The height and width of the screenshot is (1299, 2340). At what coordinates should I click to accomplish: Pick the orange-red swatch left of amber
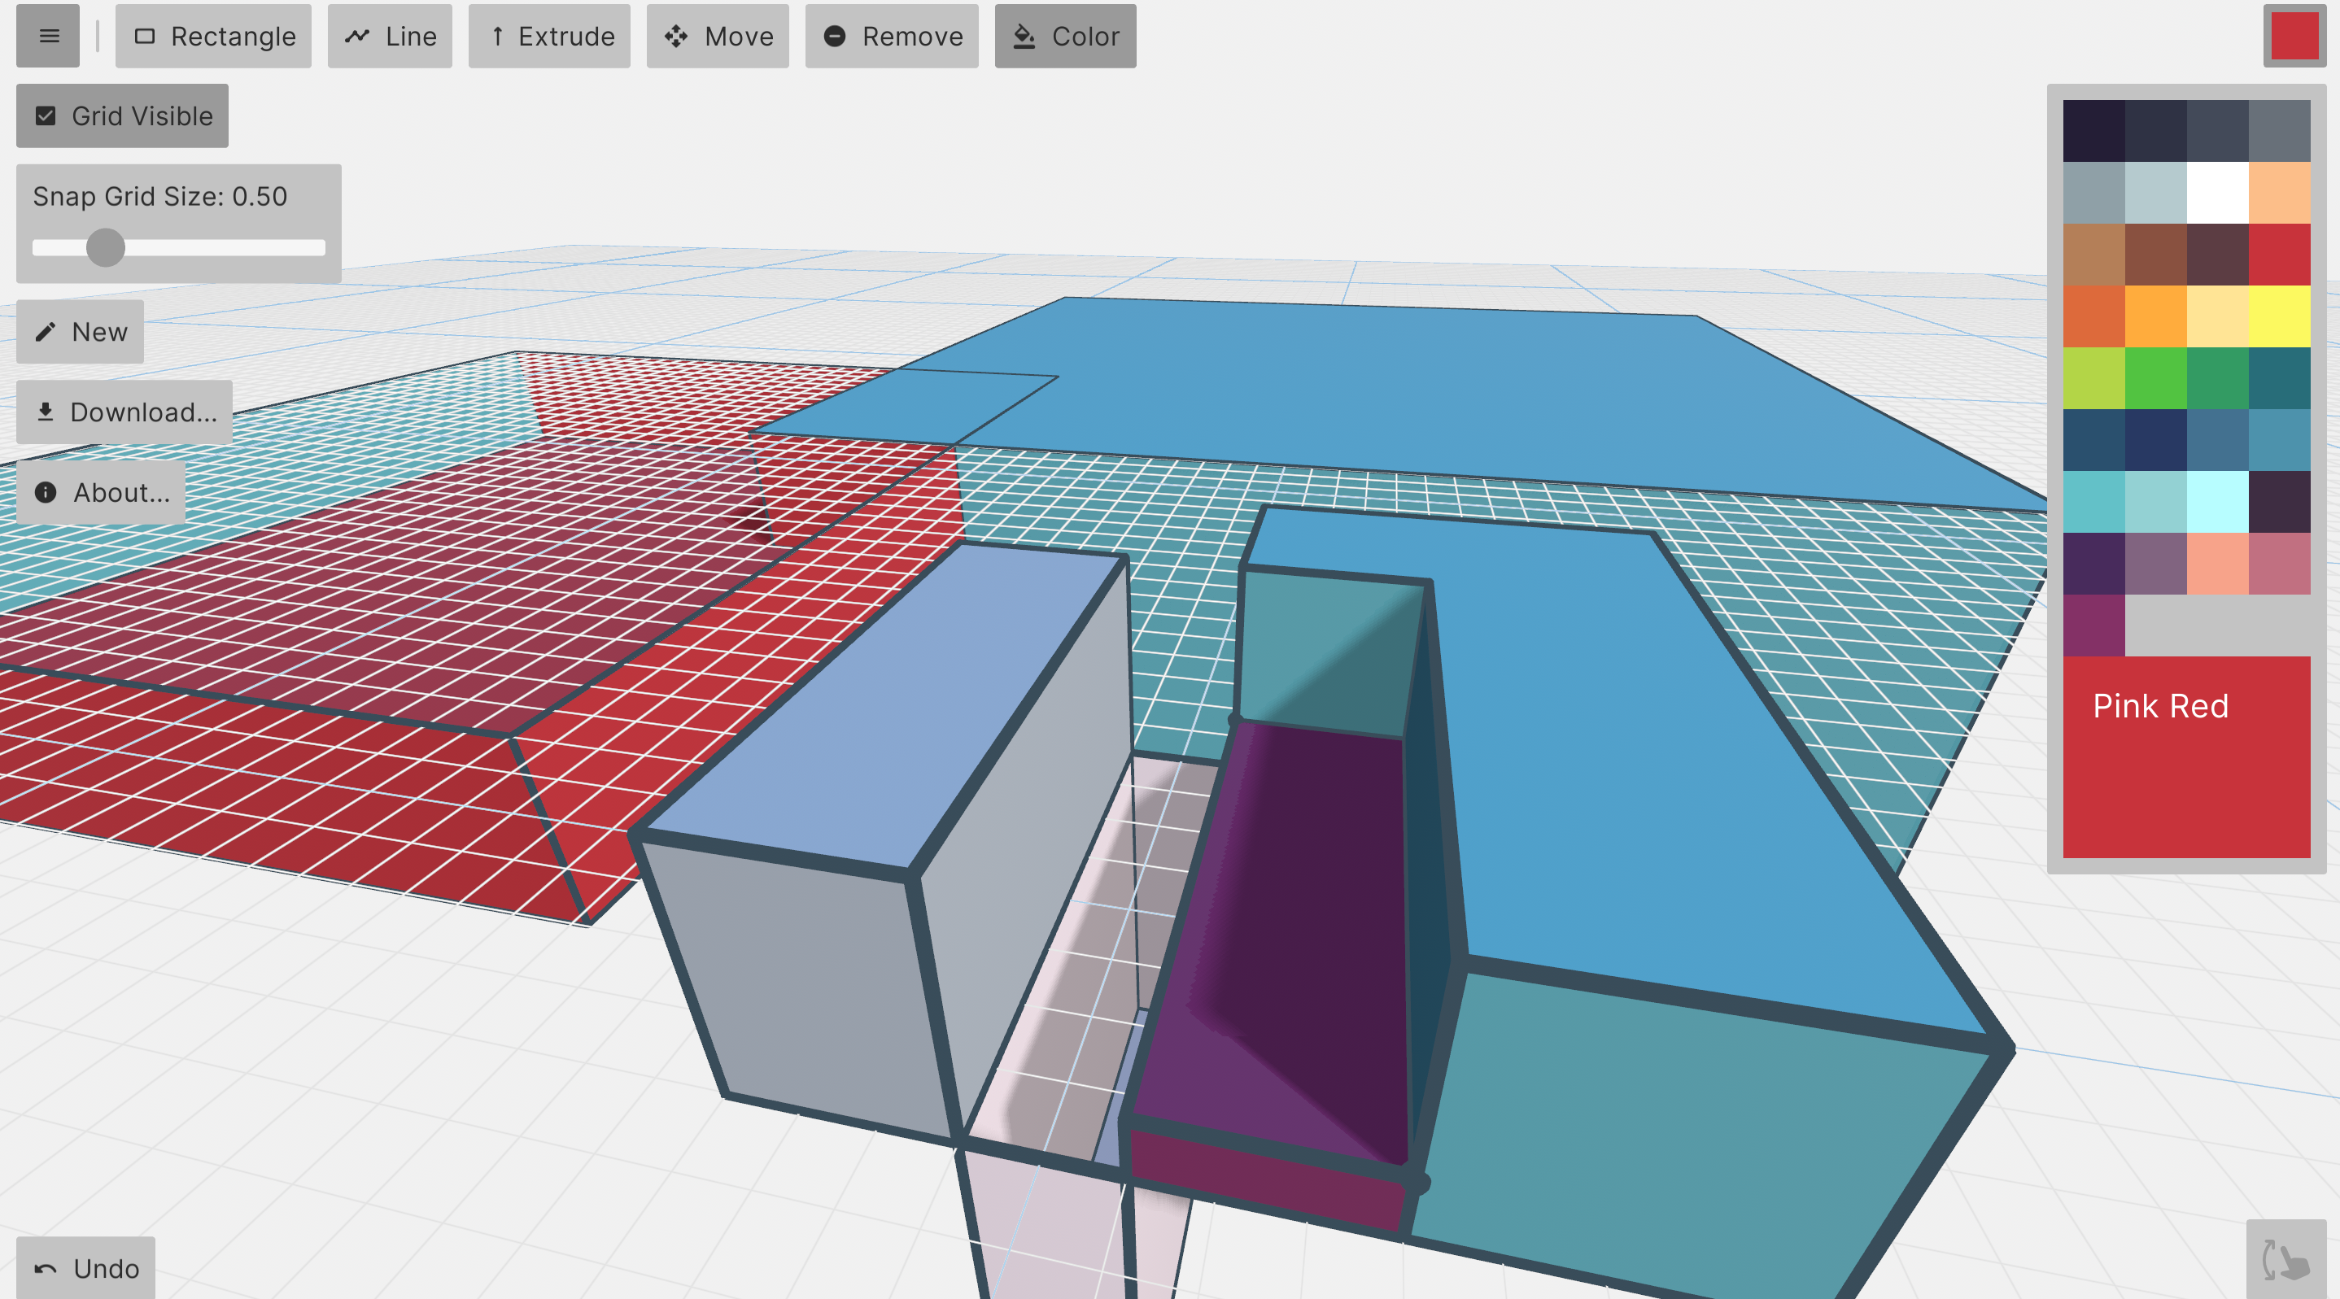(x=2093, y=316)
